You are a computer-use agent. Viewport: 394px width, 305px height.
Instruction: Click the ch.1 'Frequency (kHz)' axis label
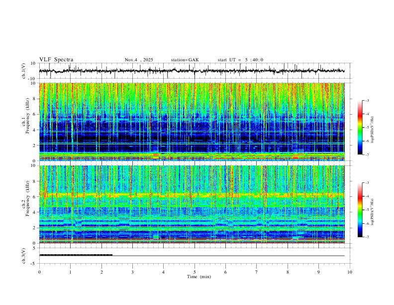(x=27, y=117)
